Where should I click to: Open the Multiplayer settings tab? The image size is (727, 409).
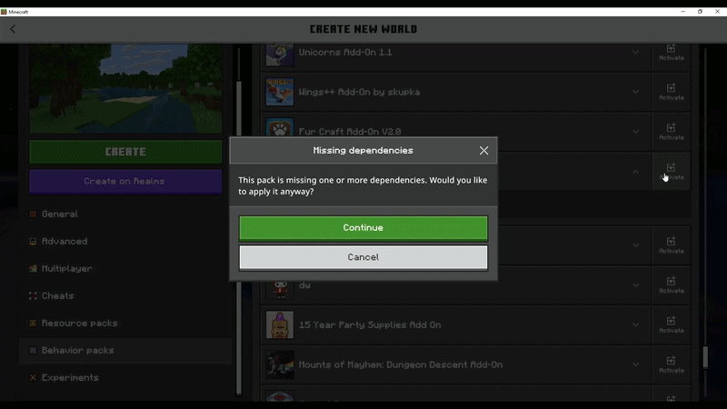click(x=125, y=268)
